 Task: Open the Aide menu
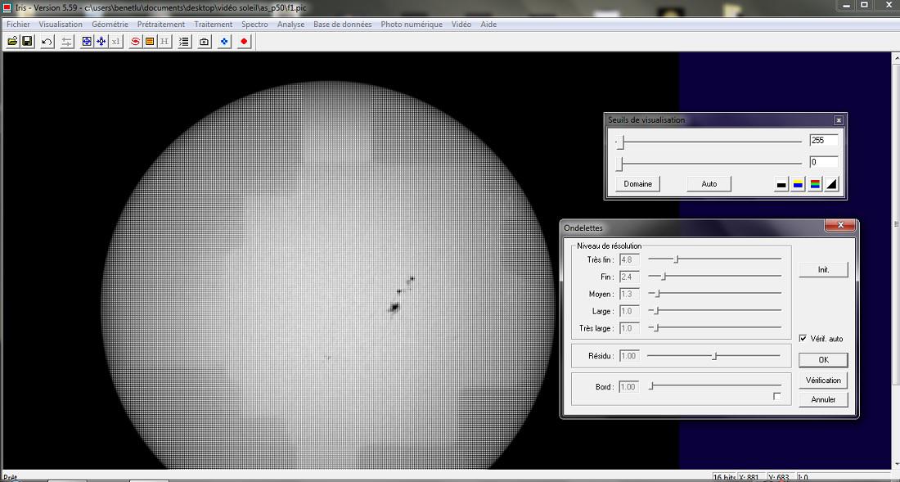[488, 24]
